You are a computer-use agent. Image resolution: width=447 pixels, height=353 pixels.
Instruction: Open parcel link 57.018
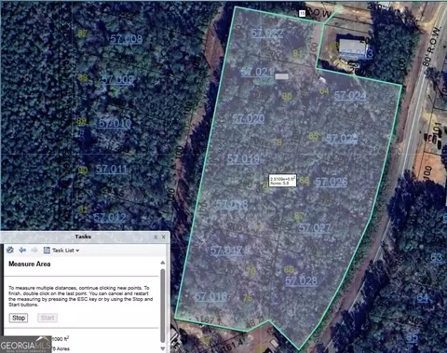click(232, 204)
